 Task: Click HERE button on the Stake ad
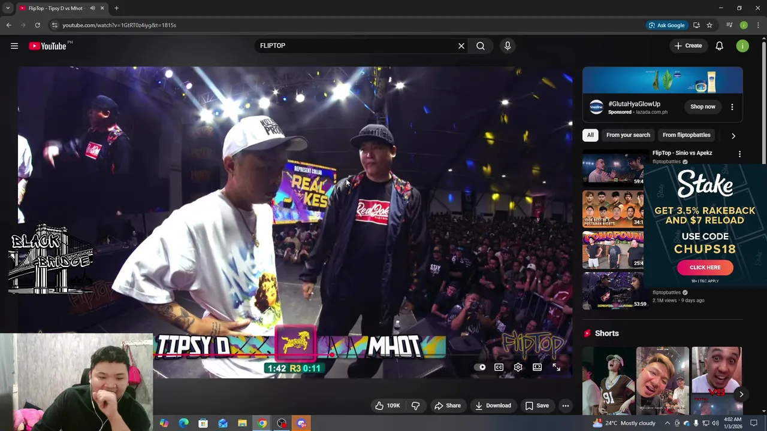pos(705,268)
